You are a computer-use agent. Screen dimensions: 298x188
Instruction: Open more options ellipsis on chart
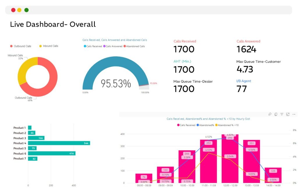coord(294,114)
